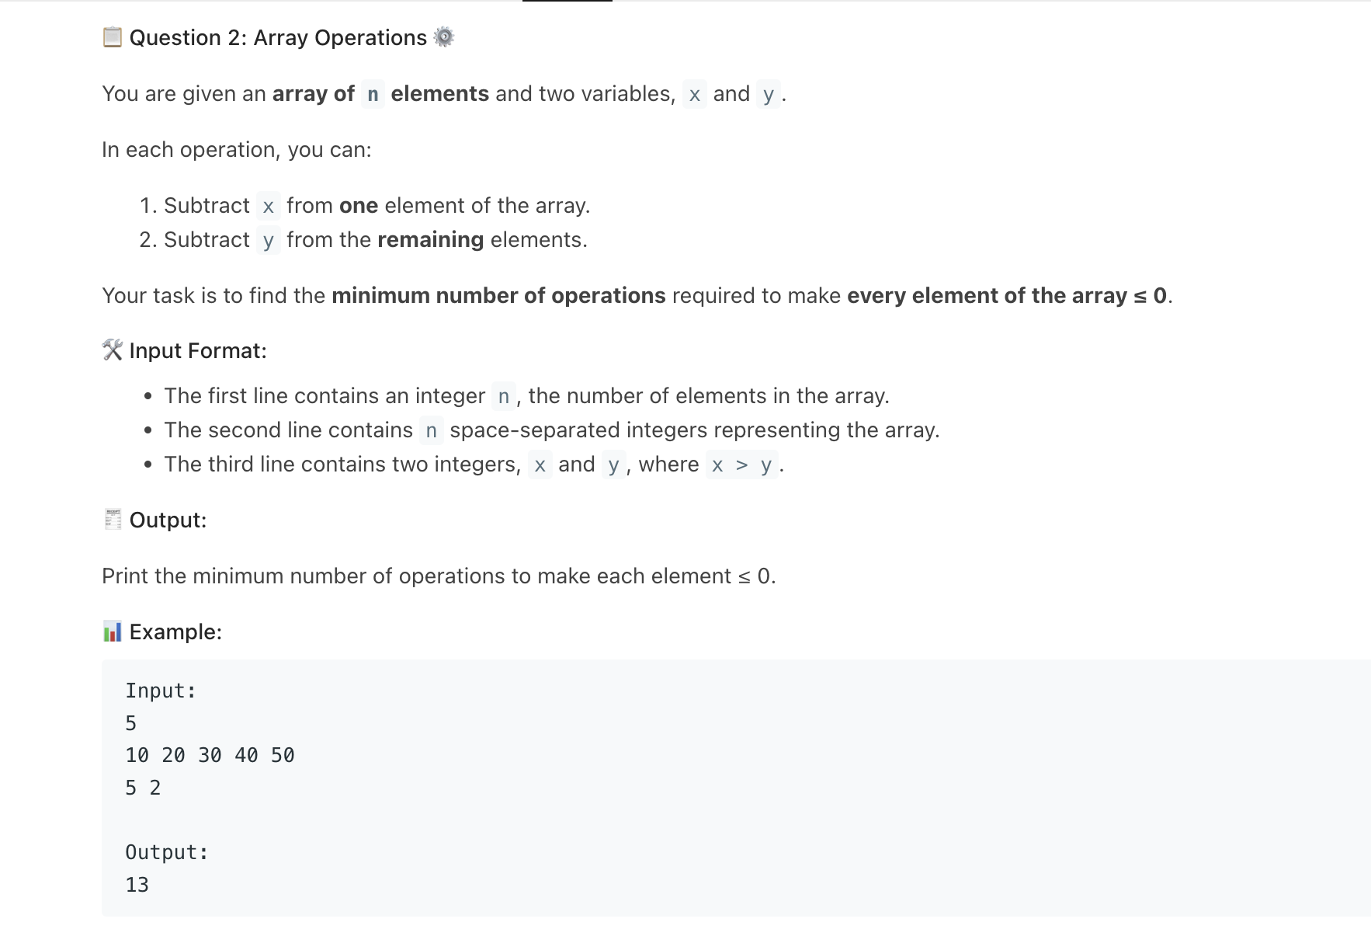Click the bold 'remaining' word in step 2
Image resolution: width=1371 pixels, height=943 pixels.
click(x=430, y=239)
